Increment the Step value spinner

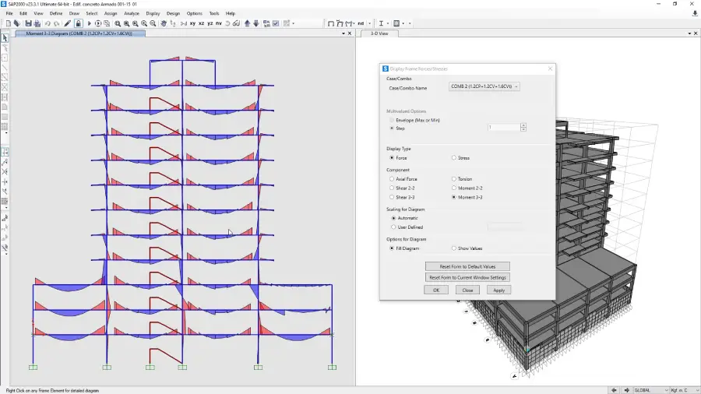tap(523, 125)
